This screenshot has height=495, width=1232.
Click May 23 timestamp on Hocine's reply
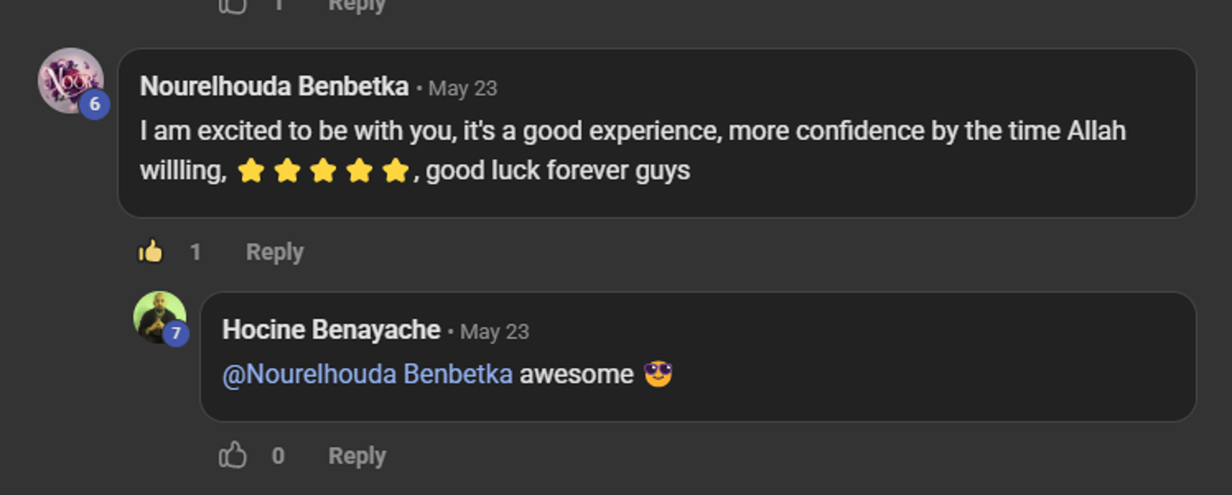tap(494, 331)
